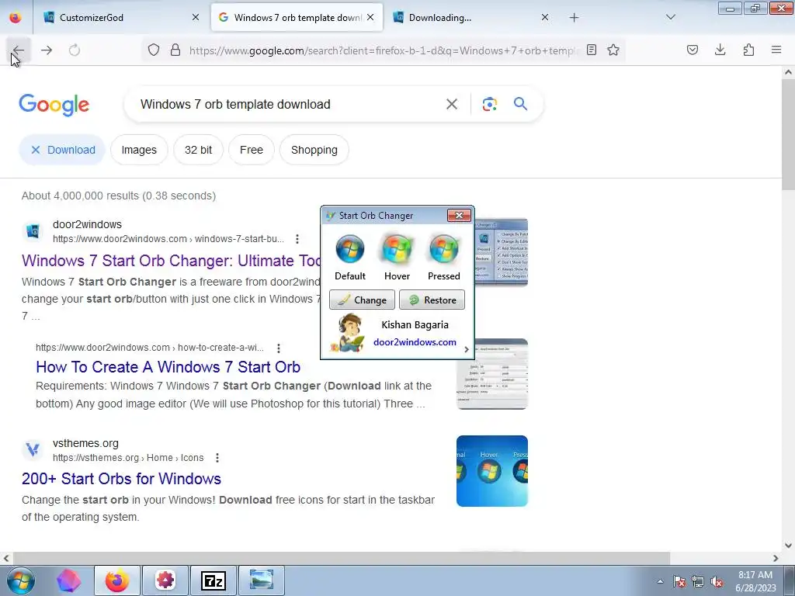Open 7-Zip from the taskbar
The image size is (795, 596).
213,580
